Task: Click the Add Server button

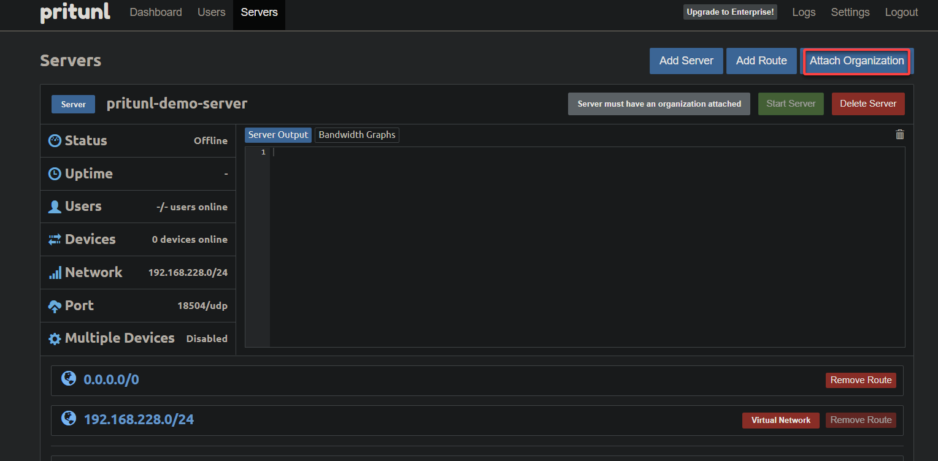Action: click(x=686, y=61)
